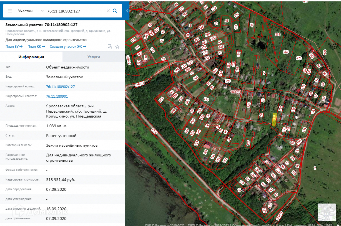Image resolution: width=341 pixels, height=226 pixels.
Task: Click parcel label 268 on map
Action: tap(278, 34)
